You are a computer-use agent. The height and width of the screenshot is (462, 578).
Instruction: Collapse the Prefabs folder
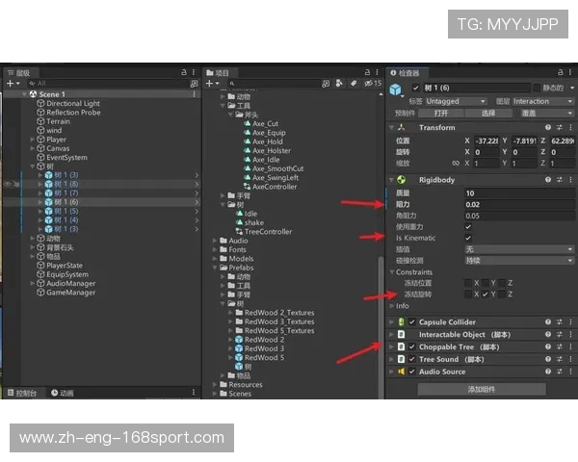click(x=215, y=268)
